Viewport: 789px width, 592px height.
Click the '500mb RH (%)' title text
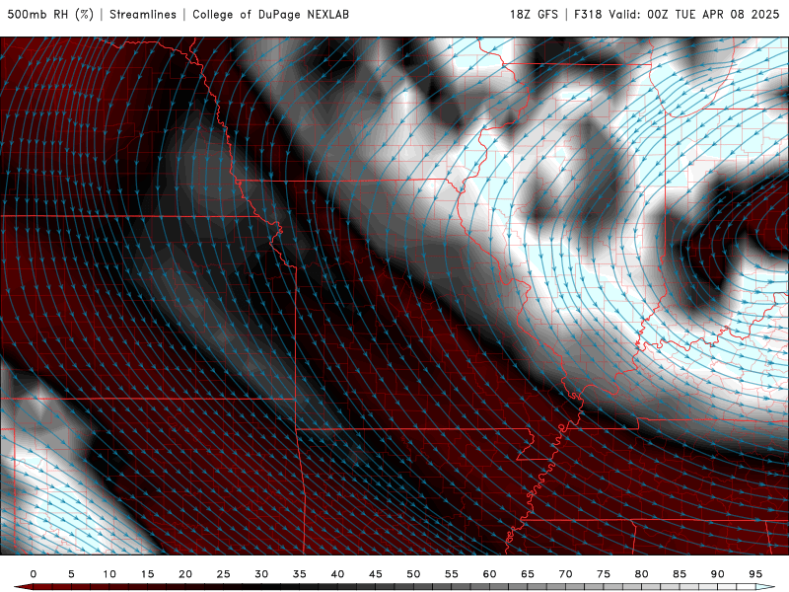click(x=50, y=15)
